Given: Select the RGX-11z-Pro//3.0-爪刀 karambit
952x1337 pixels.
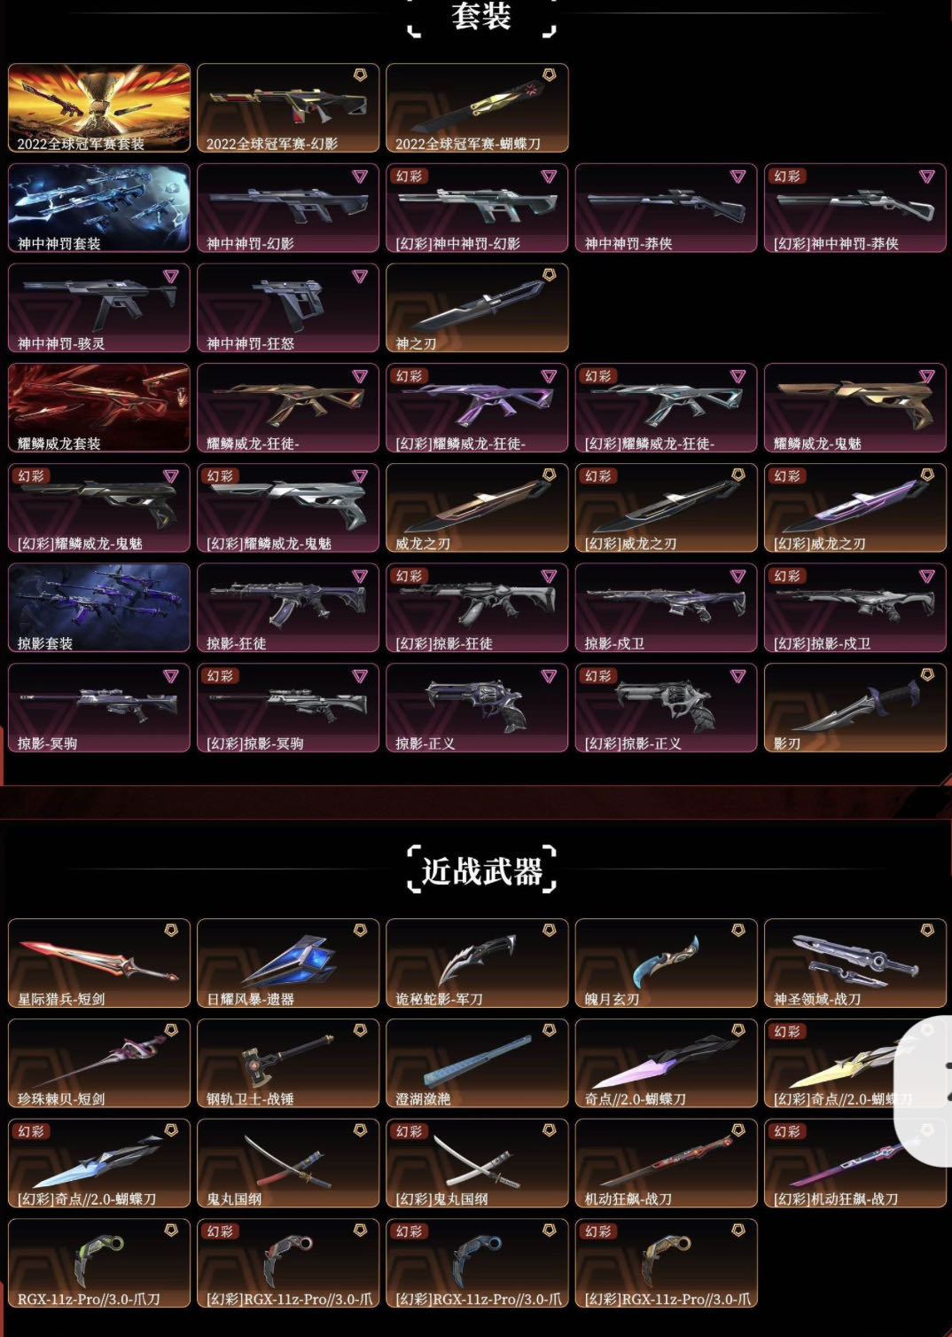Looking at the screenshot, I should pyautogui.click(x=99, y=1263).
